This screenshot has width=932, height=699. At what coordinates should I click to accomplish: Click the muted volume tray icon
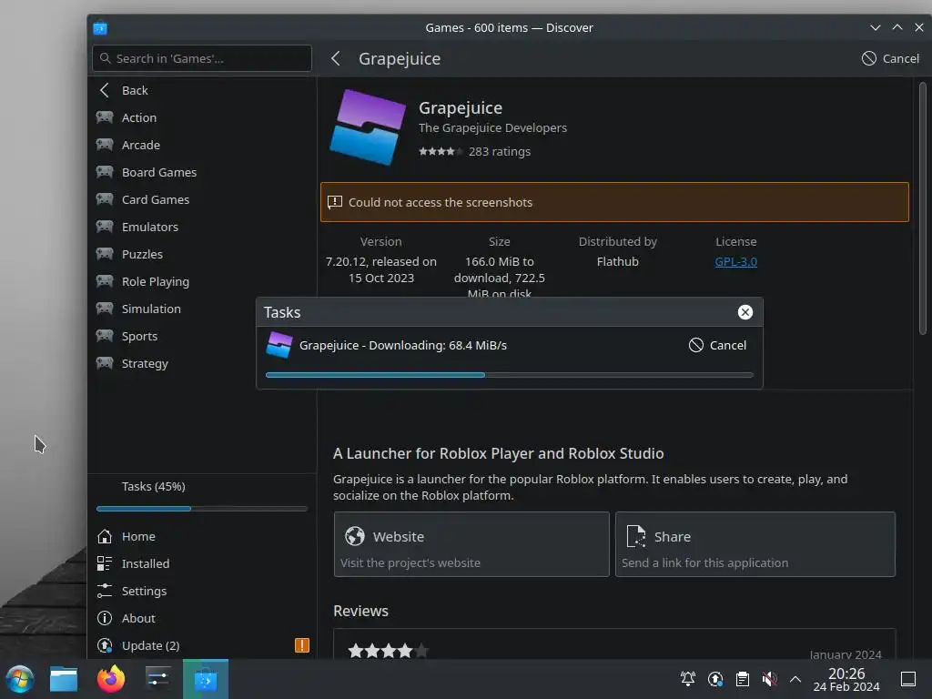770,679
